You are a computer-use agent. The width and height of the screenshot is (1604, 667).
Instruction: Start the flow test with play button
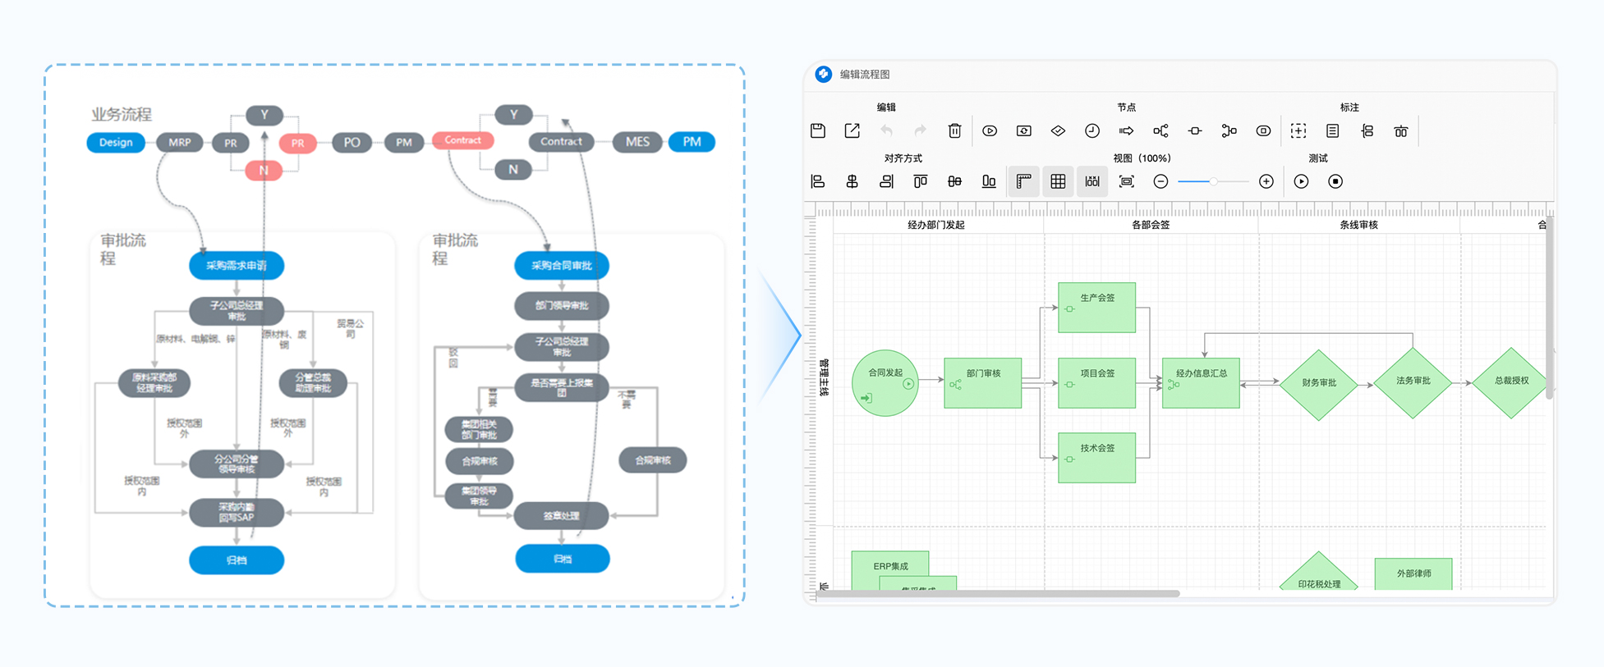pyautogui.click(x=1301, y=181)
